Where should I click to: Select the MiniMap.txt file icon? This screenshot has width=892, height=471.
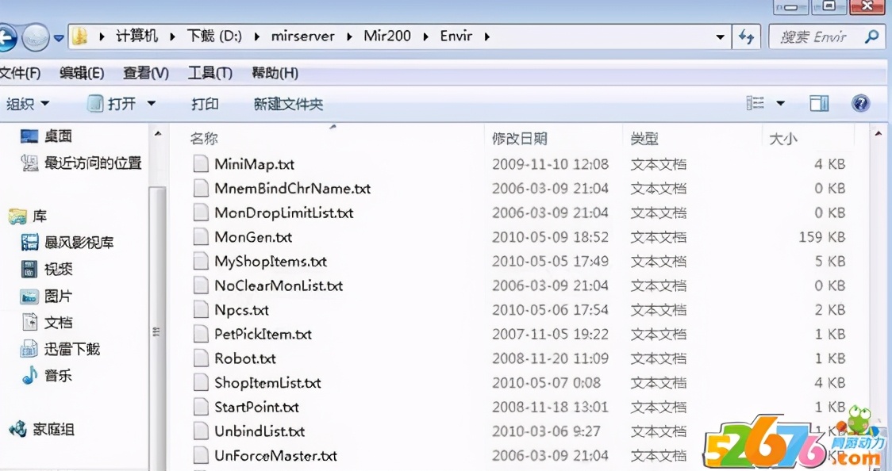201,164
